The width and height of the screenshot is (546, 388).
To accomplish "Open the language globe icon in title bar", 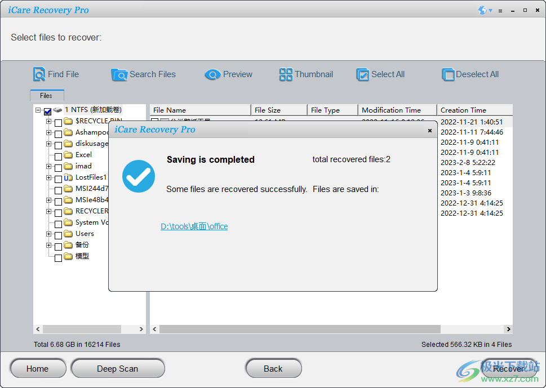I will pyautogui.click(x=482, y=10).
